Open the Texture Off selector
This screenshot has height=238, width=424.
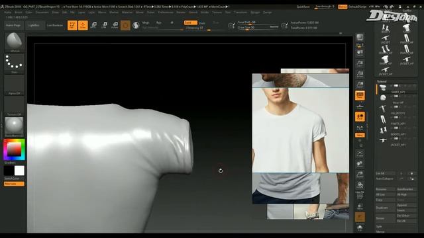point(15,106)
